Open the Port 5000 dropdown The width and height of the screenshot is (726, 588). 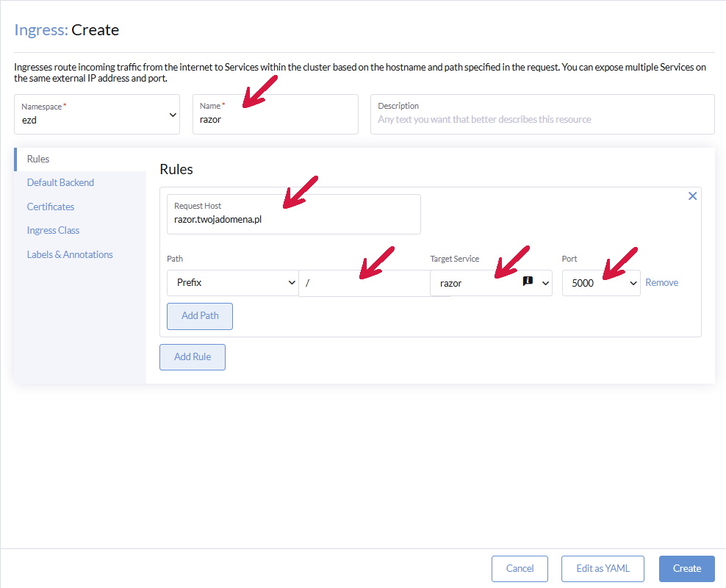pos(600,283)
